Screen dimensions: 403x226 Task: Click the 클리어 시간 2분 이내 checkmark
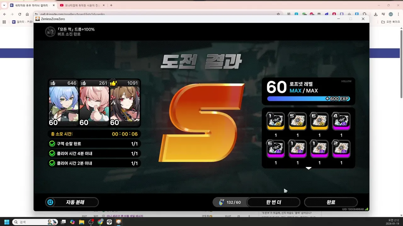pos(52,163)
